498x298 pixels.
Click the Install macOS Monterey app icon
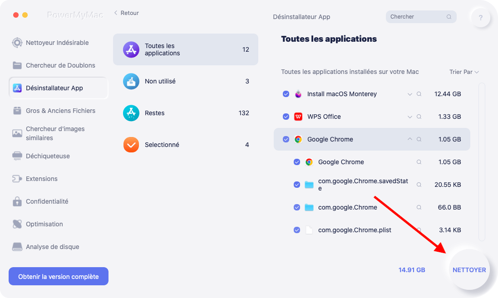[x=298, y=94]
